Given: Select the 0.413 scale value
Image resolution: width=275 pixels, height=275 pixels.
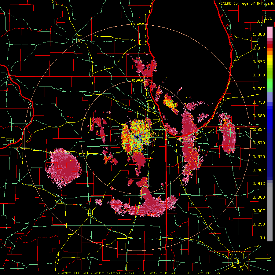Looking at the screenshot, I should 259,184.
